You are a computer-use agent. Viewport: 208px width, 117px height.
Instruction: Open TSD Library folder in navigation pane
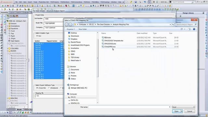[75, 57]
